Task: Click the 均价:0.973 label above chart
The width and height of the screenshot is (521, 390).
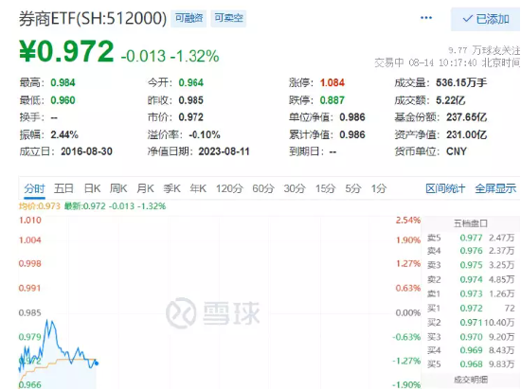Action: (x=40, y=206)
